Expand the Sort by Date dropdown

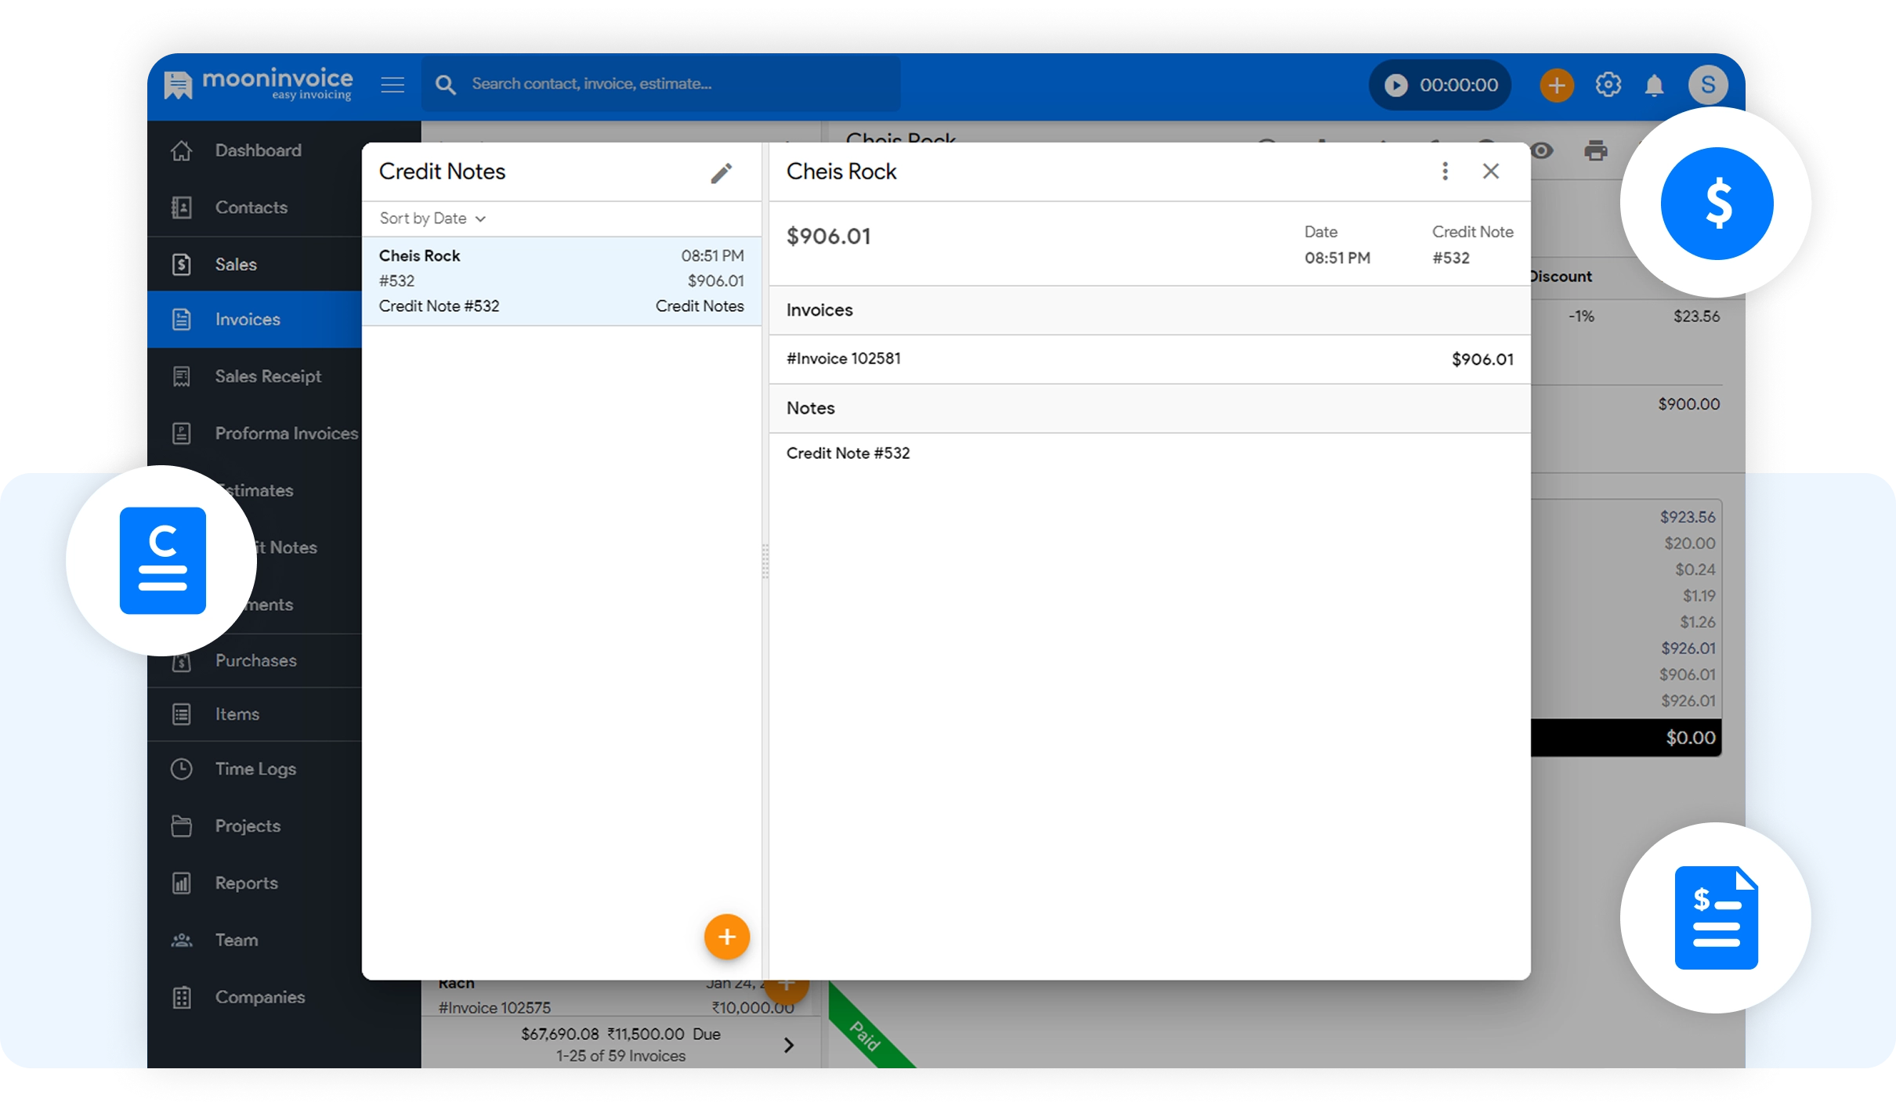tap(432, 219)
